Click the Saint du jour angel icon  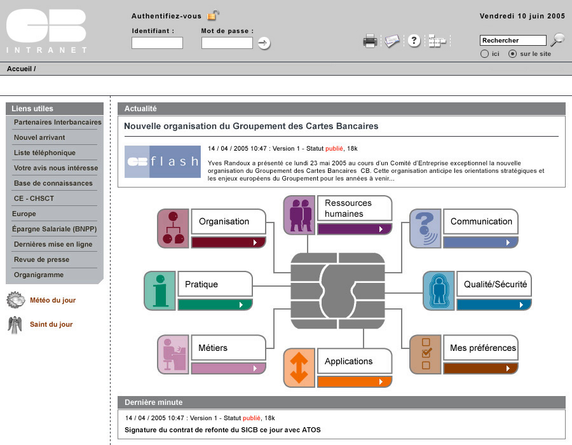coord(15,325)
